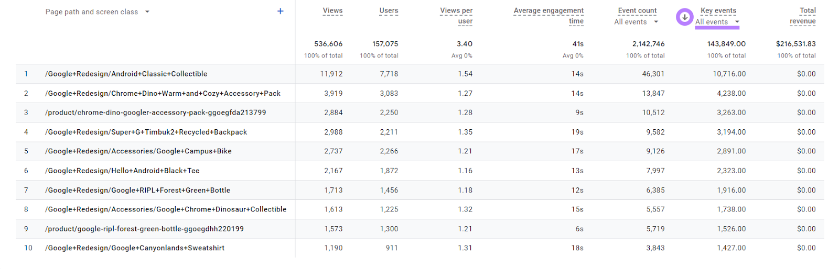
Task: Sort by the Users column header
Action: 389,10
